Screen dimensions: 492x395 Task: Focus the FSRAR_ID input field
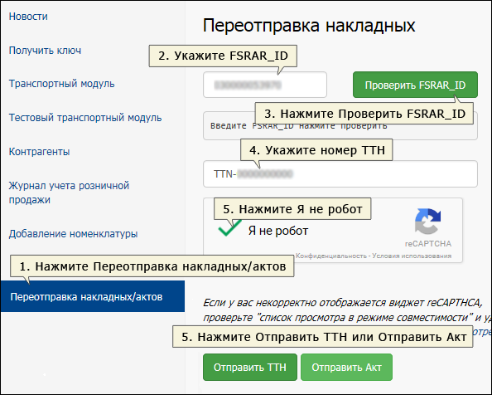click(265, 85)
